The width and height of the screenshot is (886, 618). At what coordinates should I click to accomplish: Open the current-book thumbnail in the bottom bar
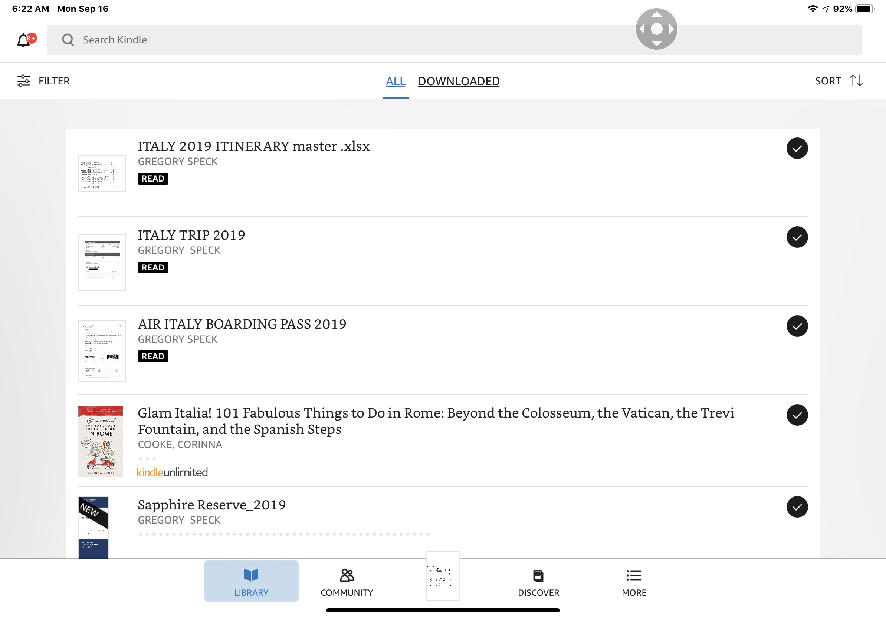coord(443,576)
